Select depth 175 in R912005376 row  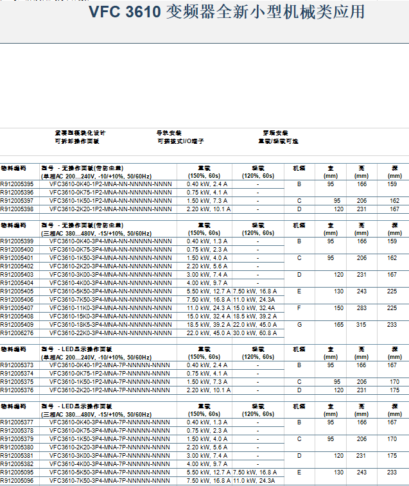pyautogui.click(x=394, y=390)
